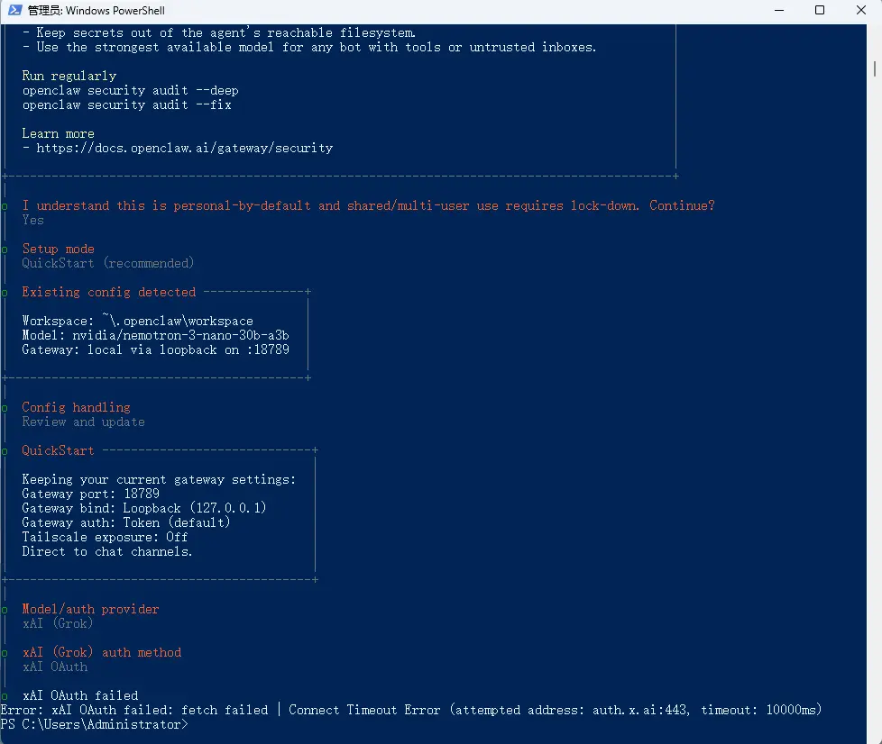Click "Direct to chat channels." line
Screen dimensions: 882x744
[x=107, y=552]
